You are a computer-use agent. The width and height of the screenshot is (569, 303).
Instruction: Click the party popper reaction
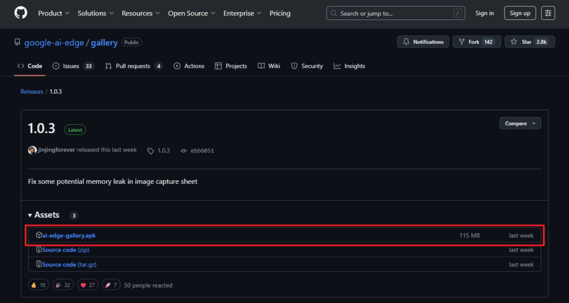click(x=63, y=285)
